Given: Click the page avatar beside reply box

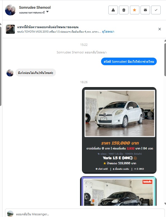Looking at the screenshot, I should coord(10,214).
